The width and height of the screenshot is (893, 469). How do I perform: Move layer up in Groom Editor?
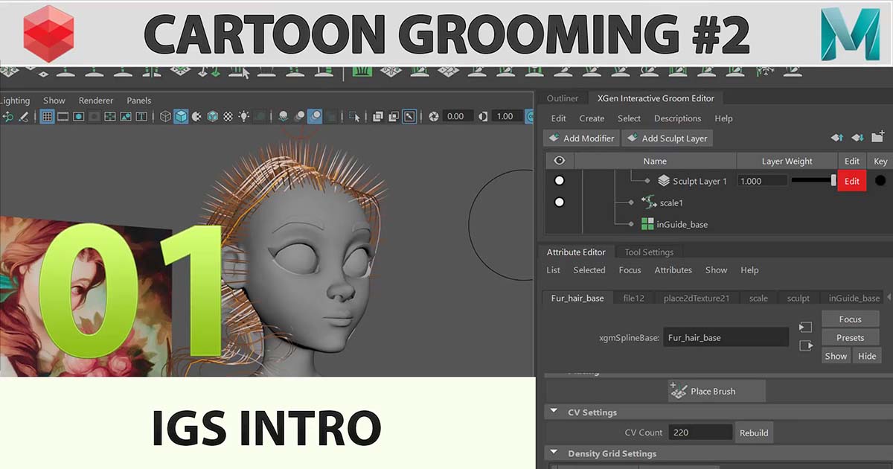pos(837,138)
